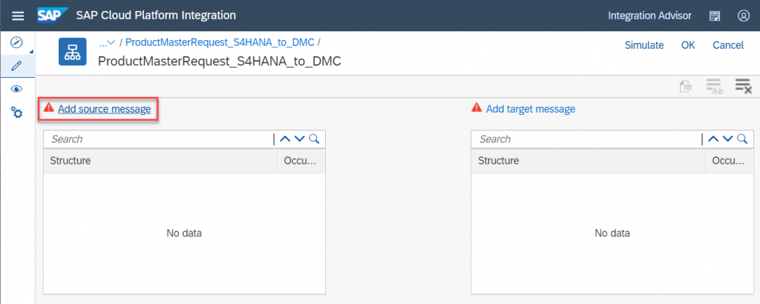Expand the breadcrumb ellipsis dropdown

107,42
